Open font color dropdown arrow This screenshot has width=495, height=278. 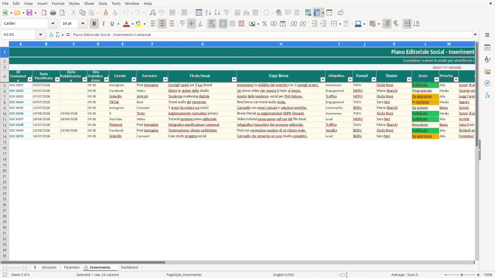[132, 24]
